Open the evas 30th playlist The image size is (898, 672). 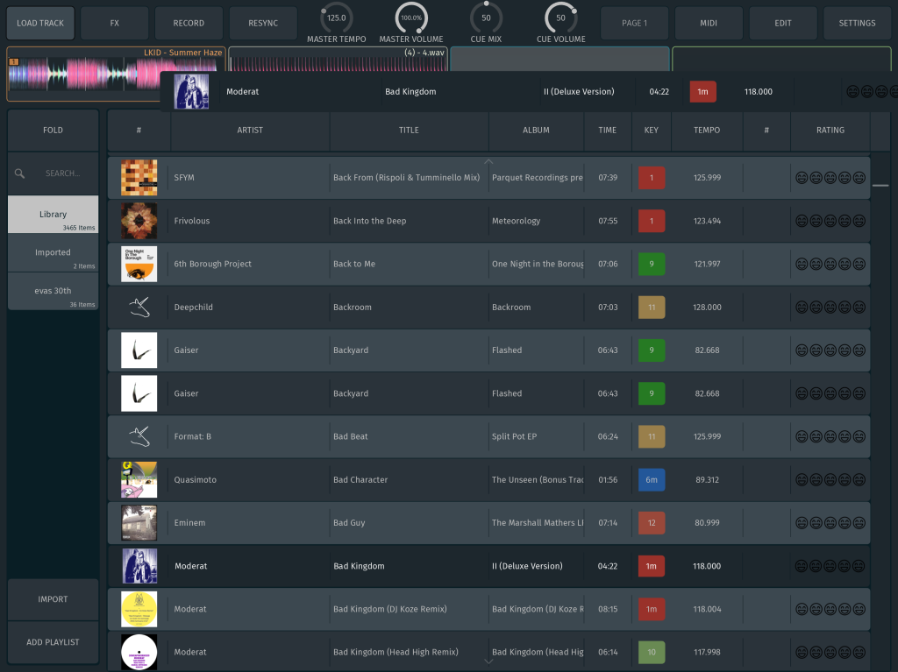click(x=53, y=292)
